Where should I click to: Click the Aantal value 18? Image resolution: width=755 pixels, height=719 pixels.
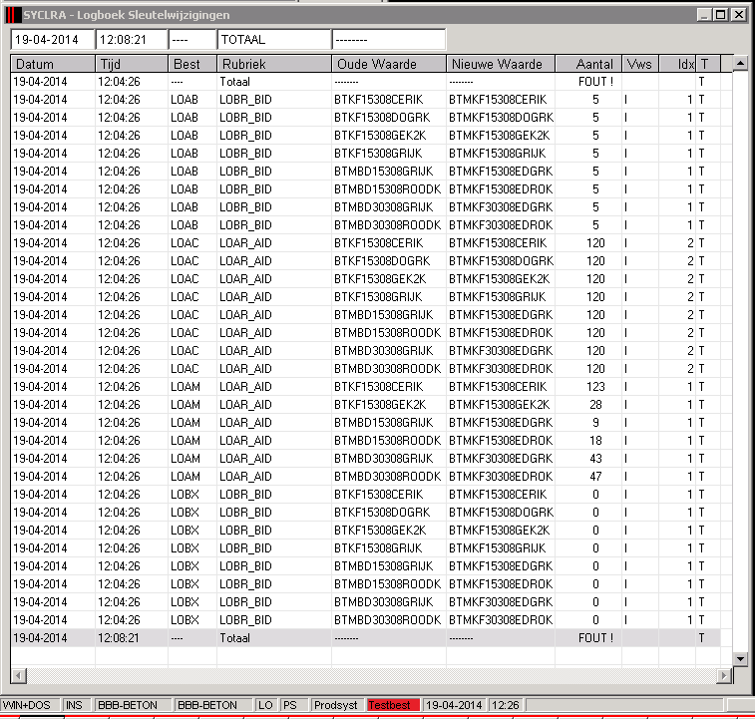coord(595,440)
